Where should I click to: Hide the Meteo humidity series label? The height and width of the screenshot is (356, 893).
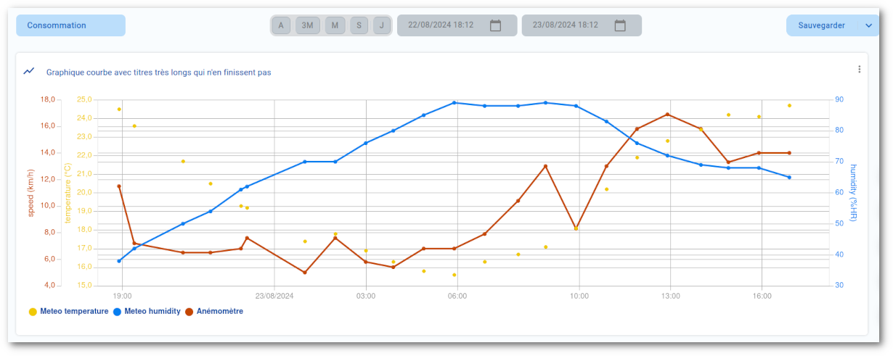click(x=152, y=312)
